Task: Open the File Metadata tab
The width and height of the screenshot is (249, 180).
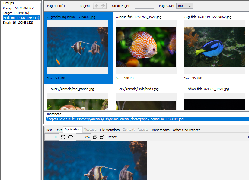Action: coord(110,130)
